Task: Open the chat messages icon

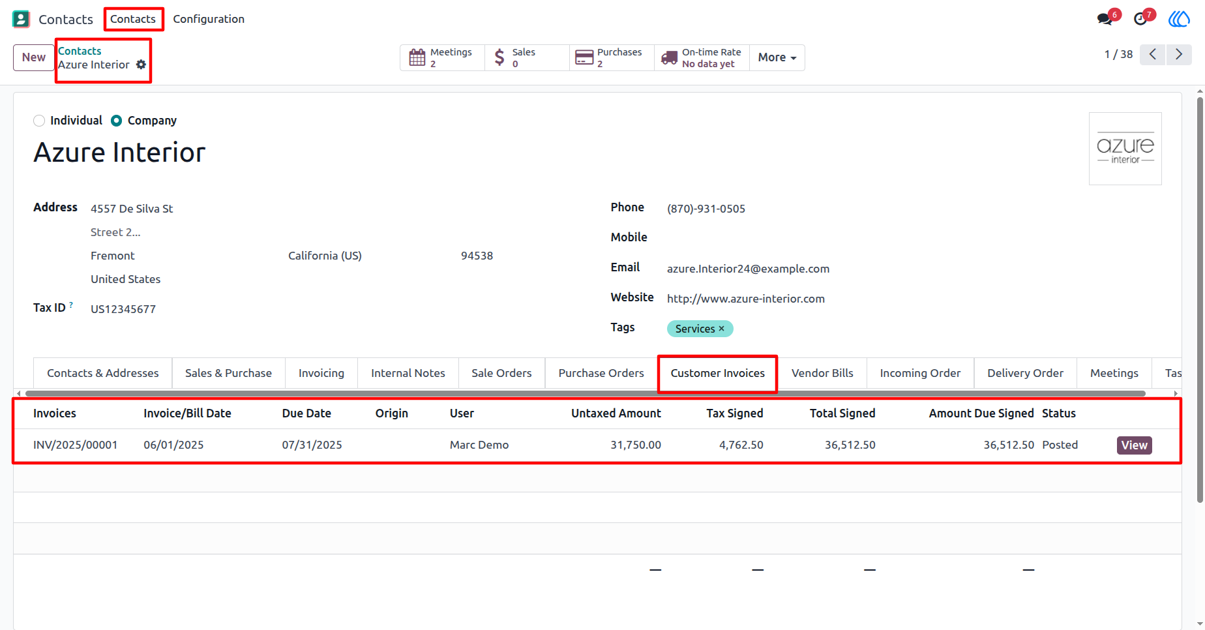Action: click(1105, 19)
